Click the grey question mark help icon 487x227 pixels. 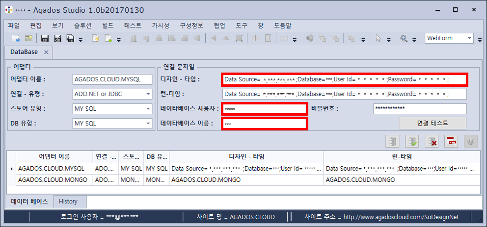[470, 141]
